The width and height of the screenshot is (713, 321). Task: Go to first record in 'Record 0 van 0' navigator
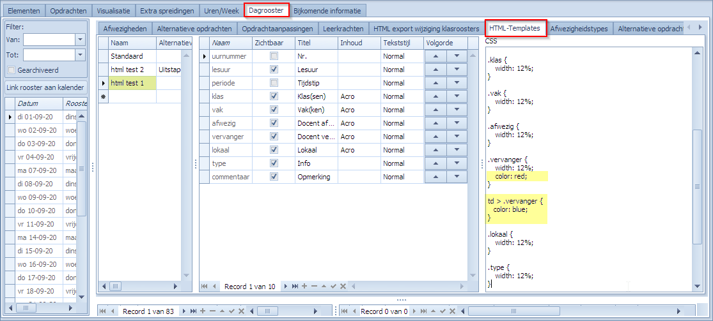(x=344, y=311)
